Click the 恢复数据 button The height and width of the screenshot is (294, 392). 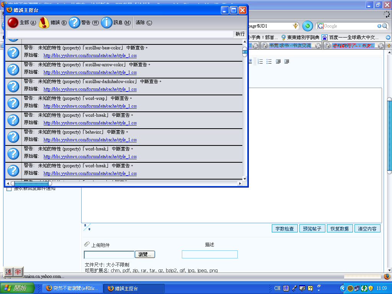pyautogui.click(x=340, y=229)
